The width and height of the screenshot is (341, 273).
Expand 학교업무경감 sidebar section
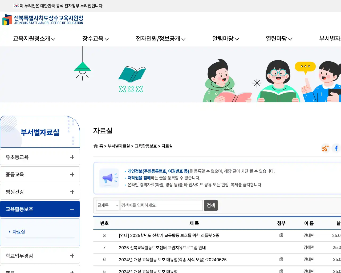click(40, 256)
